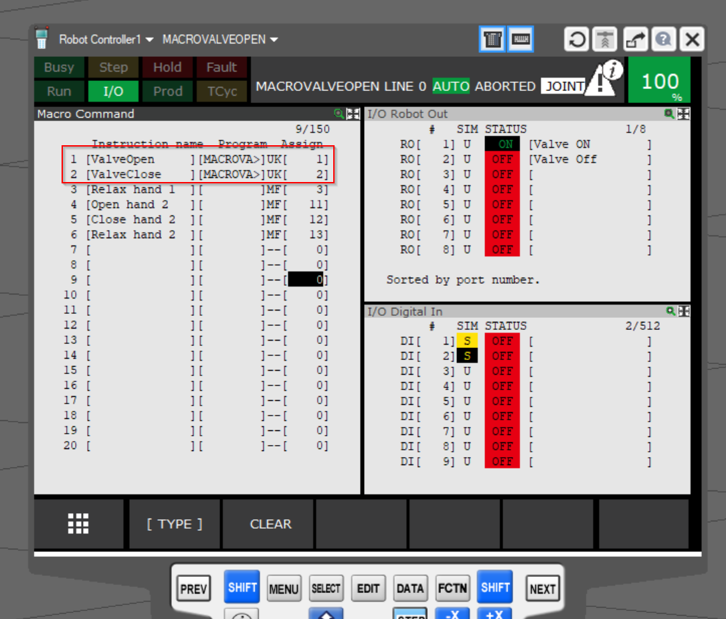Click the Run status indicator
Image resolution: width=726 pixels, height=619 pixels.
click(x=60, y=91)
